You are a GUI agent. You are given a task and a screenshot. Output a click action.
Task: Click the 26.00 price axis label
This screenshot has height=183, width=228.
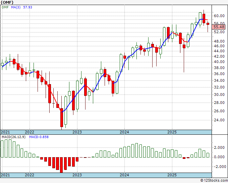(219, 111)
